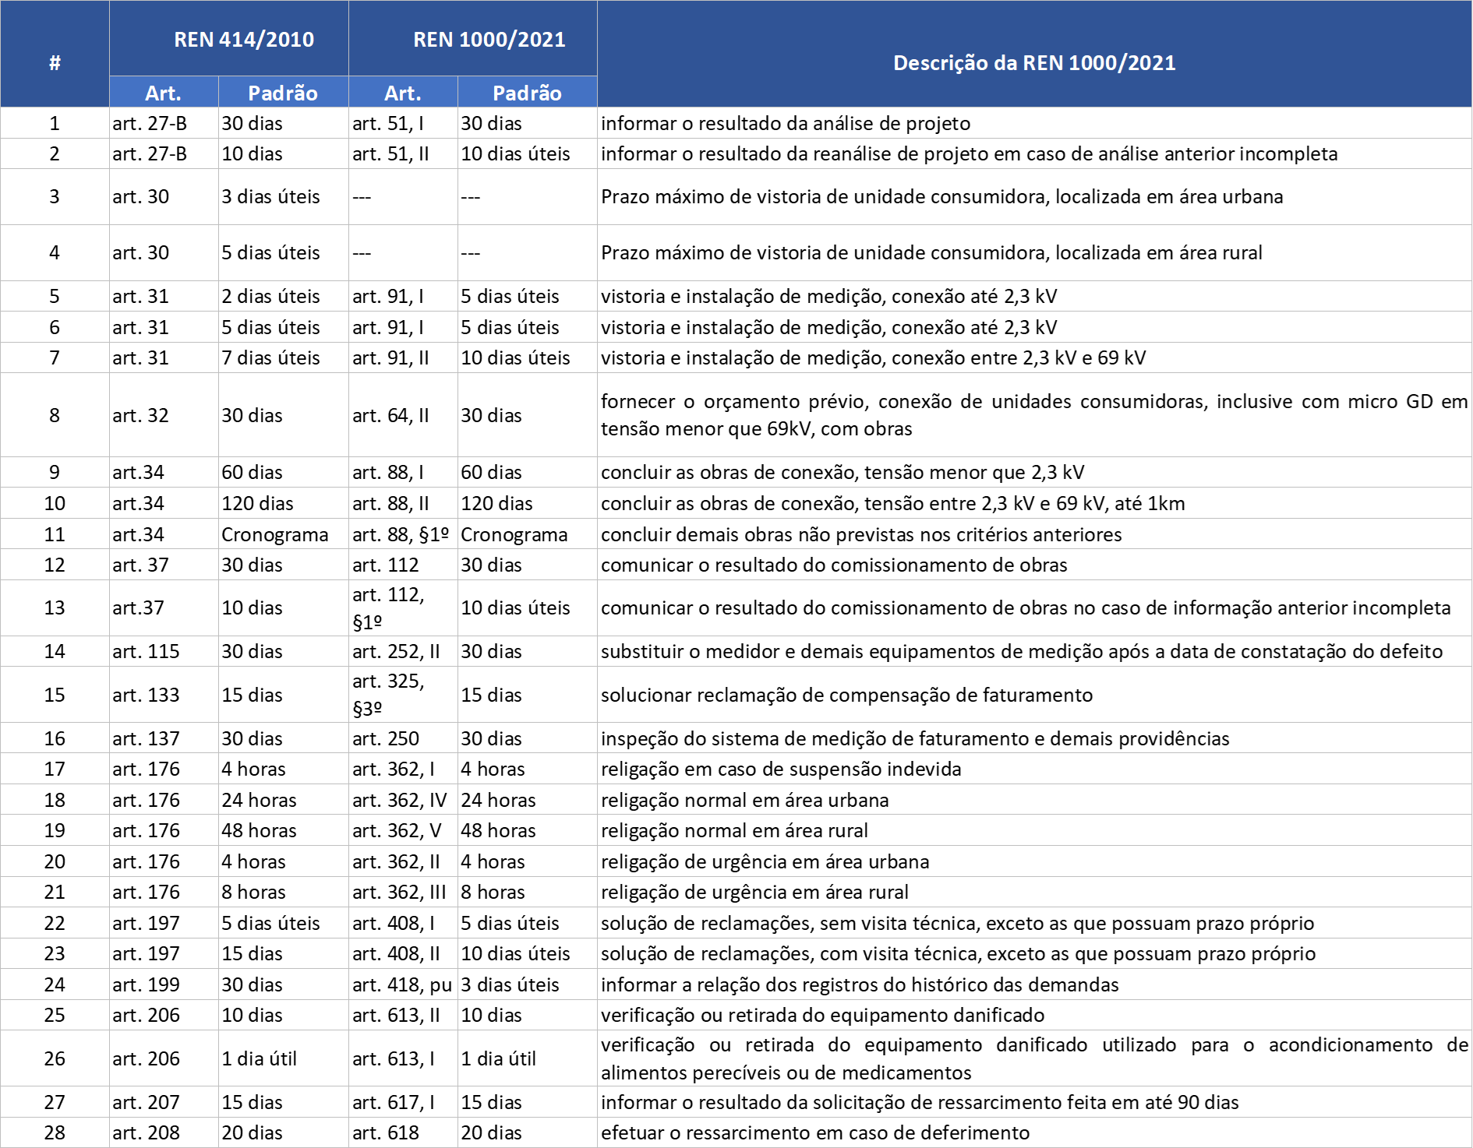Select the 'art. 88, §1º' cell
This screenshot has height=1148, width=1473.
tap(401, 534)
